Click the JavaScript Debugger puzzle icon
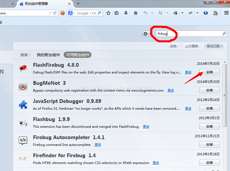This screenshot has height=171, width=230. (23, 105)
